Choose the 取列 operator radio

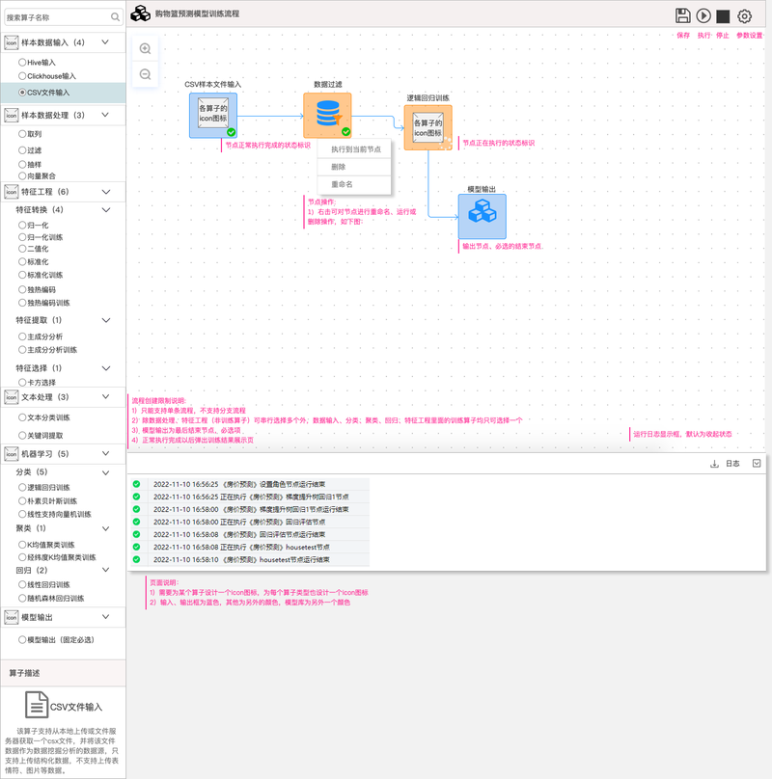[x=22, y=134]
